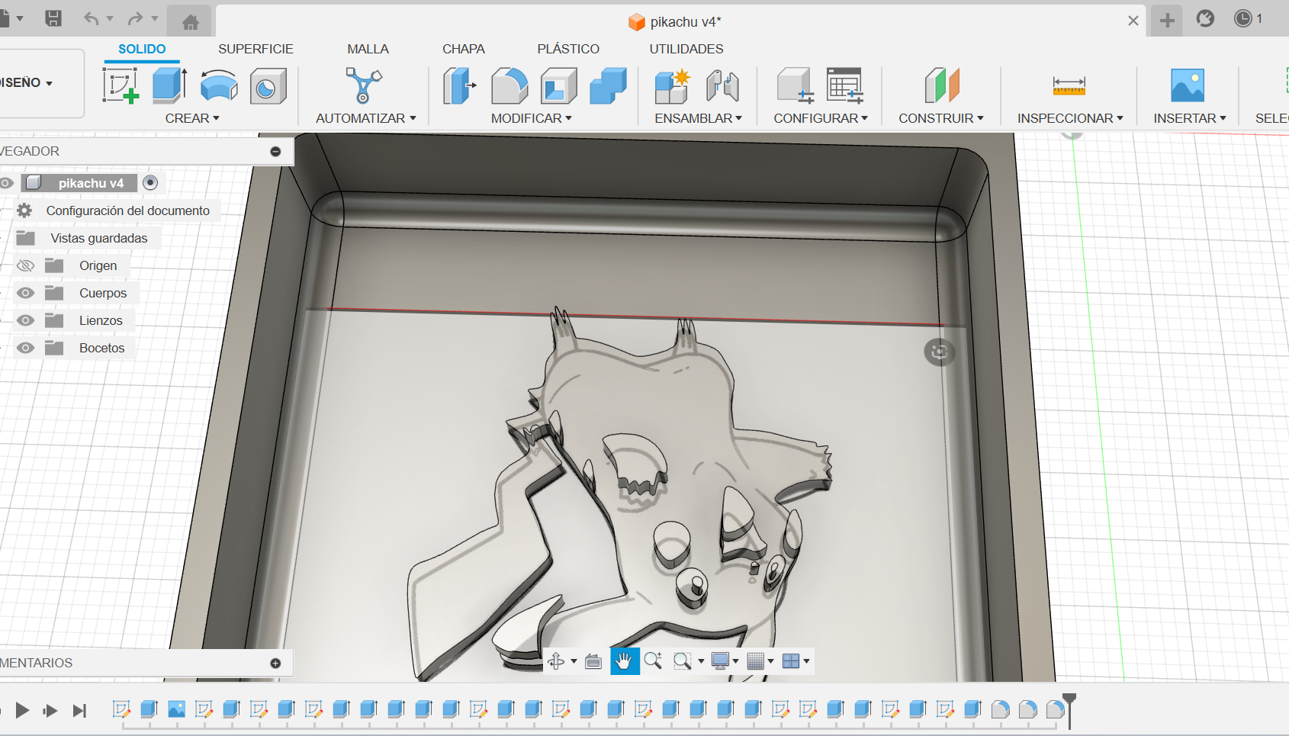Image resolution: width=1289 pixels, height=736 pixels.
Task: Select the Press Pull tool
Action: 460,85
